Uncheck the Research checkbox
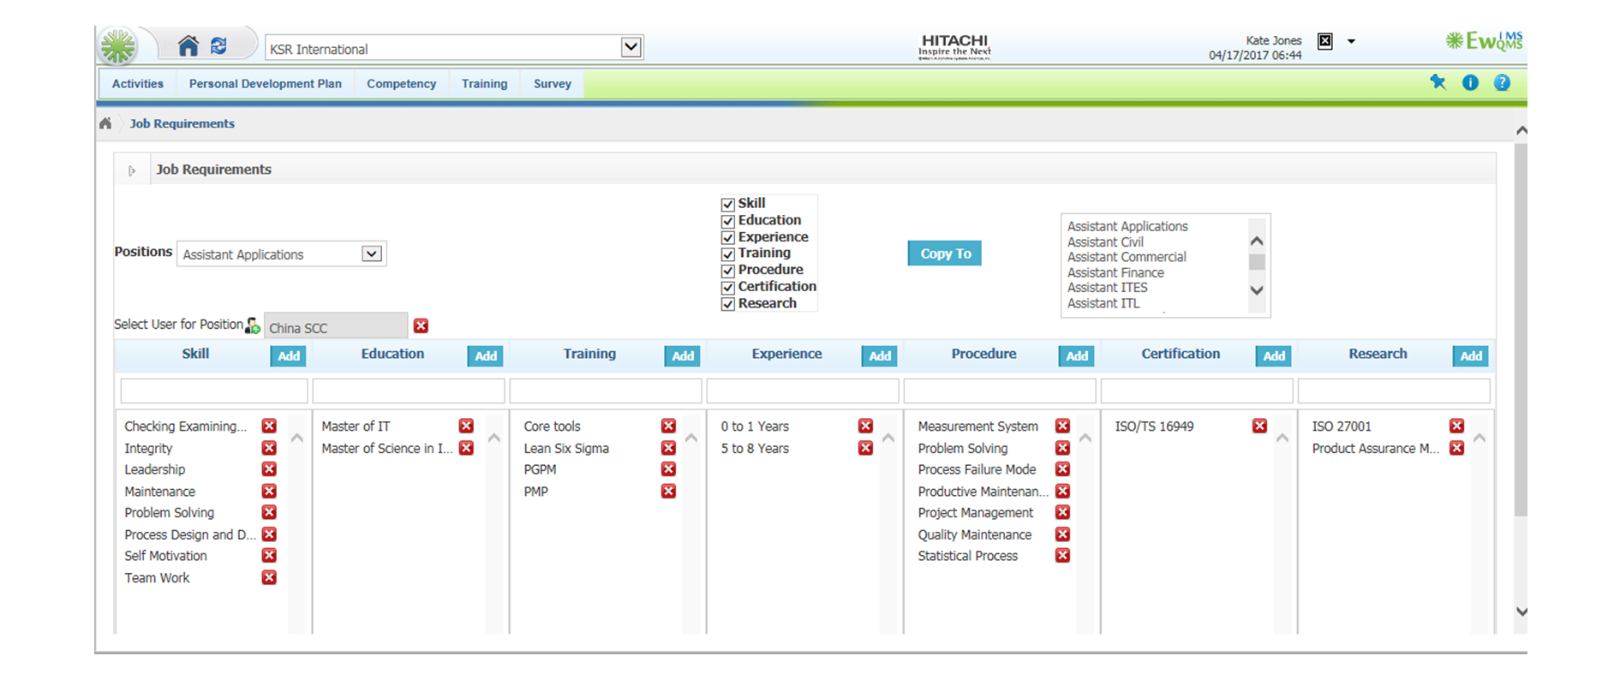Screen dimensions: 1614x680 pyautogui.click(x=728, y=304)
